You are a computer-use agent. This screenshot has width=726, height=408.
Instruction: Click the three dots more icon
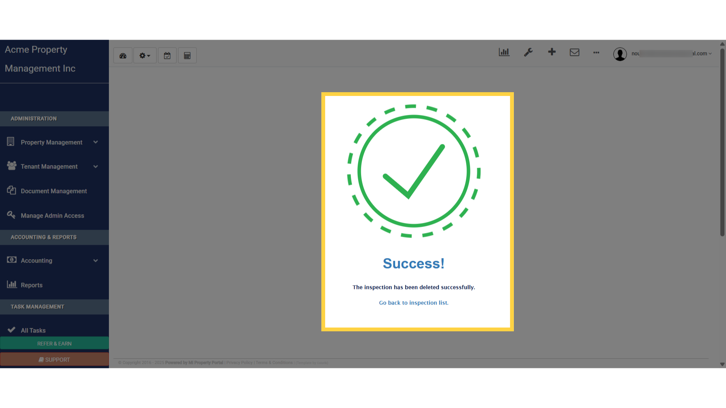click(x=596, y=53)
